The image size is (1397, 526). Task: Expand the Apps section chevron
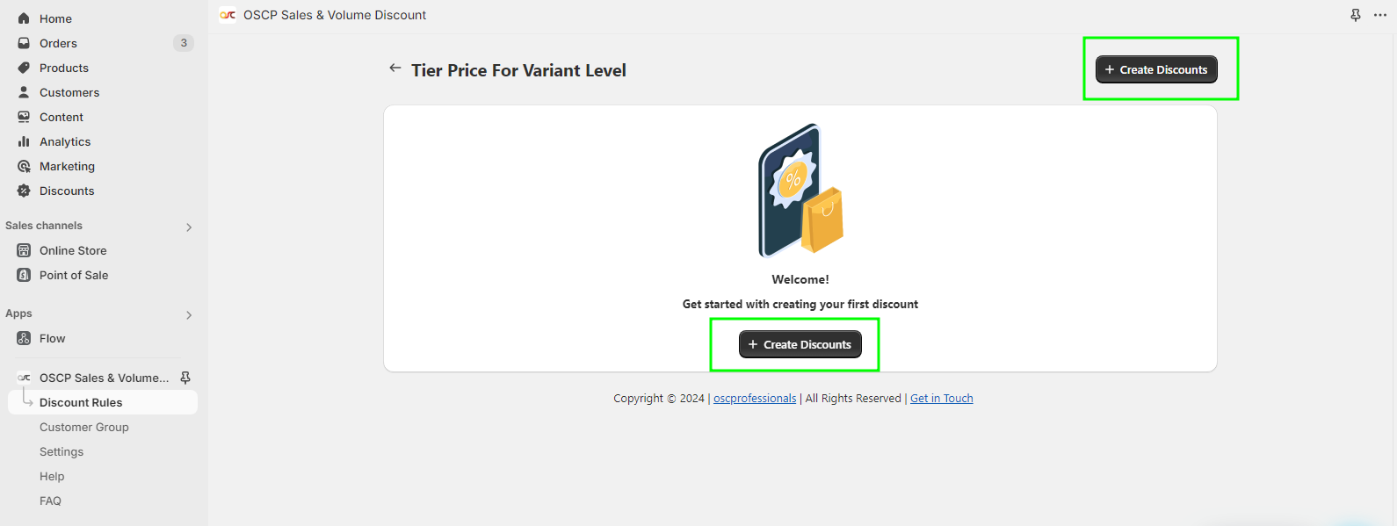[189, 315]
